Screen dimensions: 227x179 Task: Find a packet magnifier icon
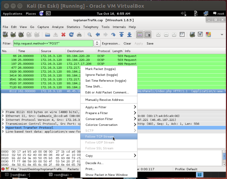[90, 35]
